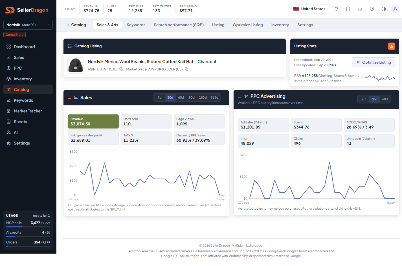402x266 pixels.
Task: Collapse the Sales panel
Action: (70, 98)
